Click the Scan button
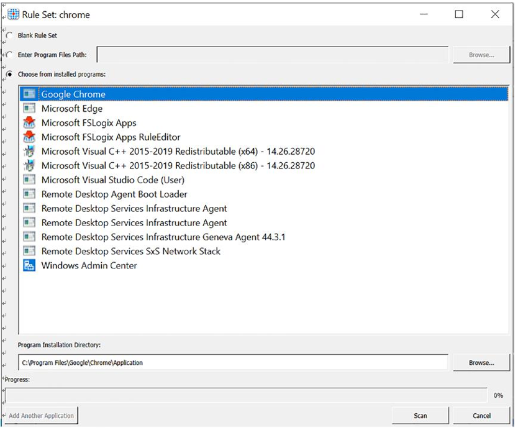518x430 pixels. [x=420, y=416]
